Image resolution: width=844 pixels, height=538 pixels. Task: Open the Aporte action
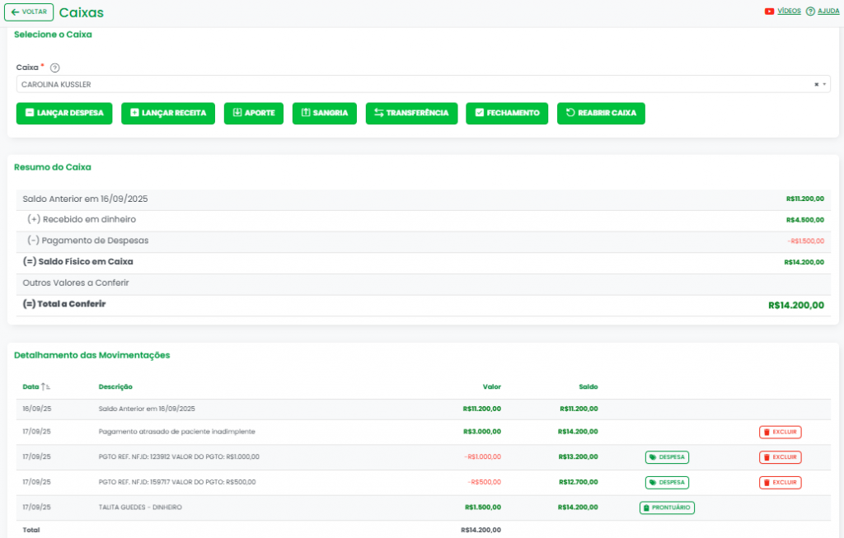[x=254, y=113]
